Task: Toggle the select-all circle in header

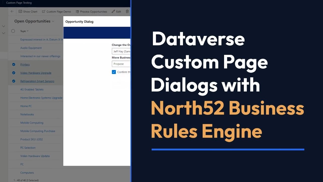Action: [13, 31]
